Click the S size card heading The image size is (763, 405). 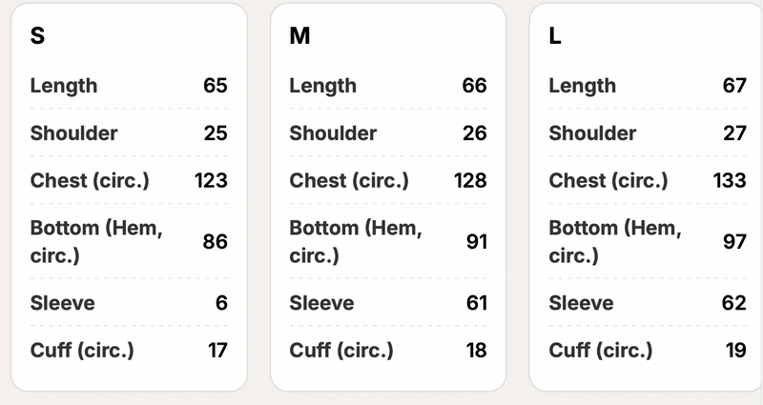pos(37,37)
